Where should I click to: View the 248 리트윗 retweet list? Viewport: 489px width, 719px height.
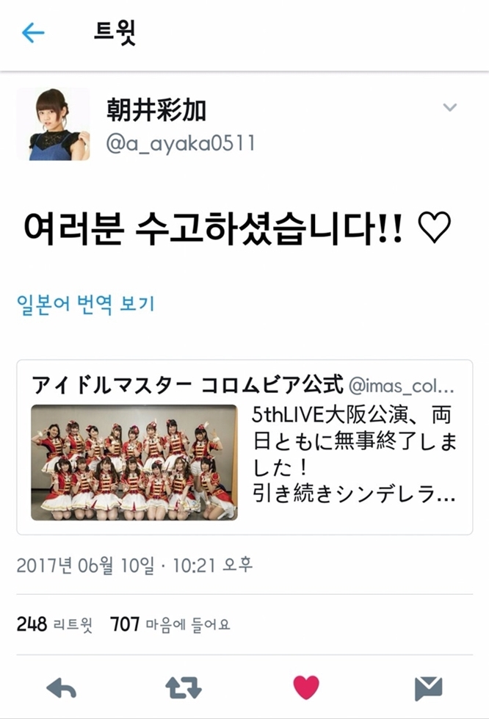pyautogui.click(x=54, y=624)
